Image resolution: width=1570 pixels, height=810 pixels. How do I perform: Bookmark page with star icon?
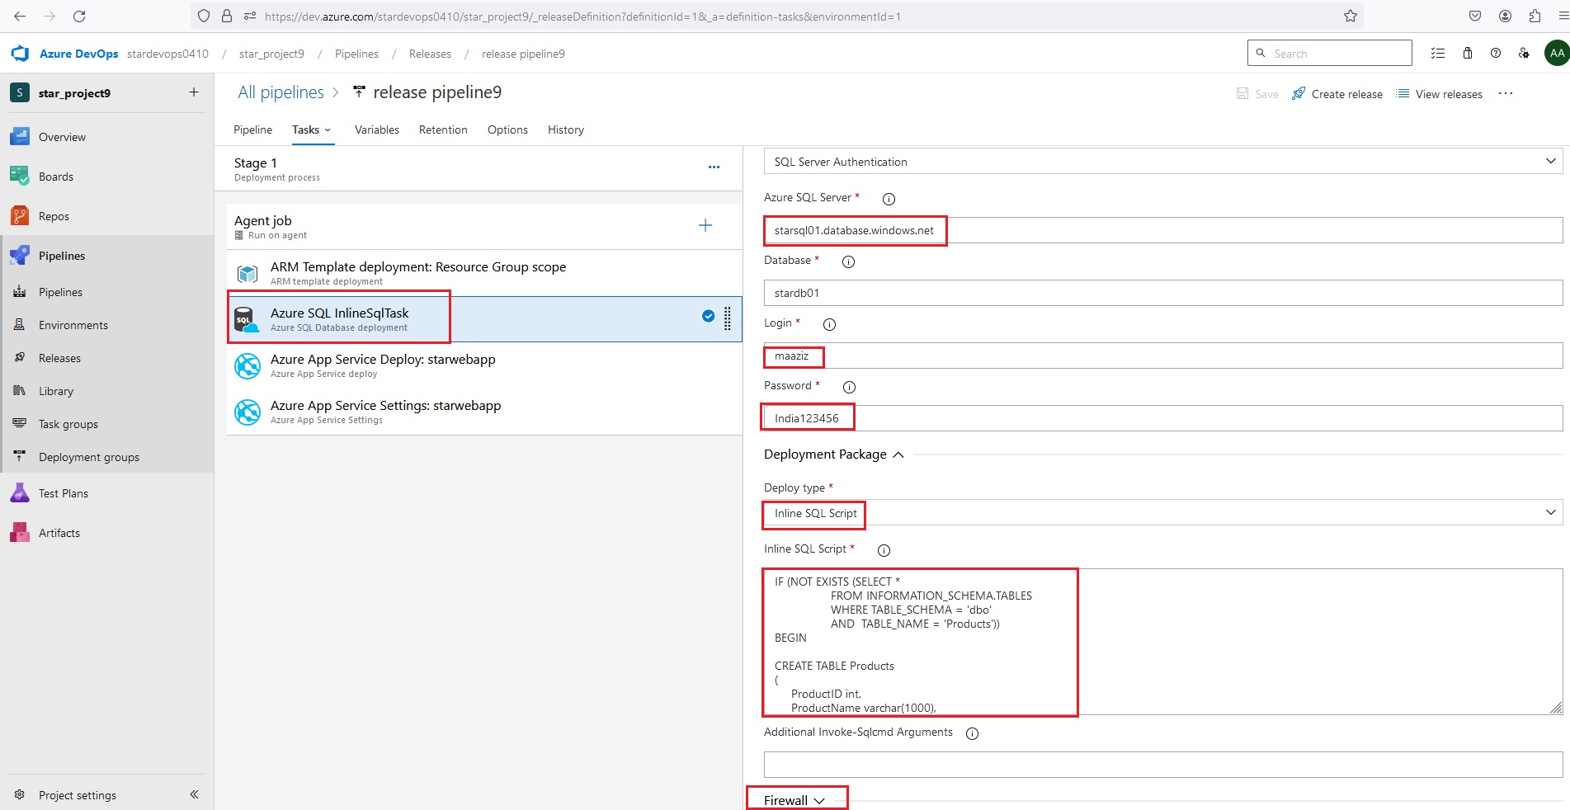[x=1351, y=16]
